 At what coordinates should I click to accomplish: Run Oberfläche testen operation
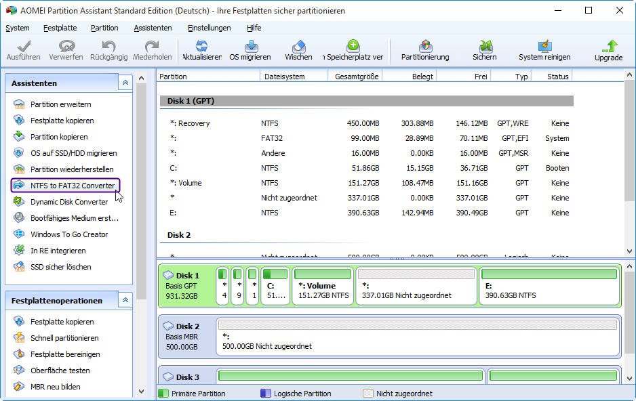pyautogui.click(x=52, y=371)
